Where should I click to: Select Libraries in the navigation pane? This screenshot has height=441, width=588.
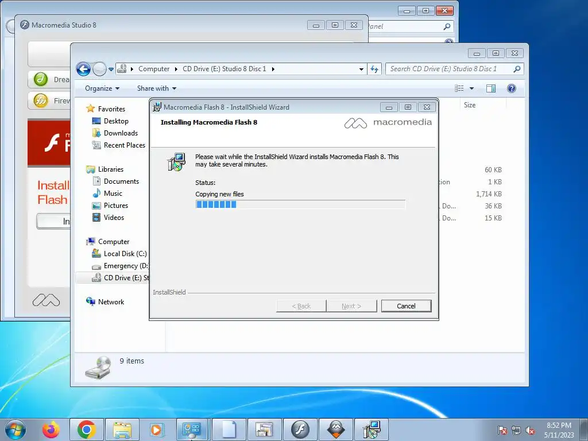click(x=111, y=169)
